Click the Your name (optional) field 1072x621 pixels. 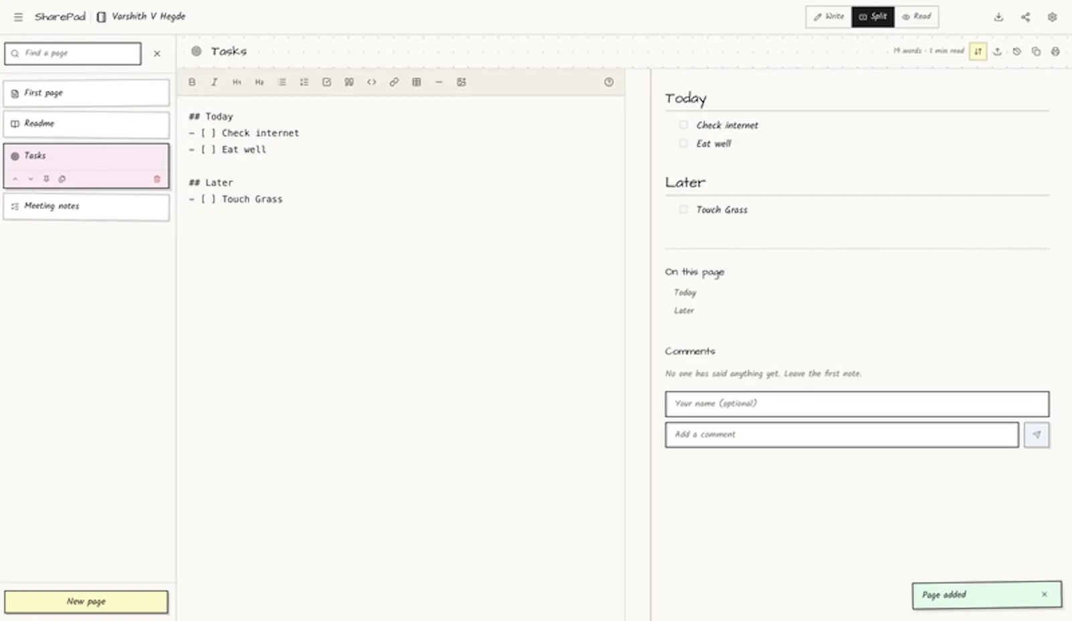tap(857, 404)
